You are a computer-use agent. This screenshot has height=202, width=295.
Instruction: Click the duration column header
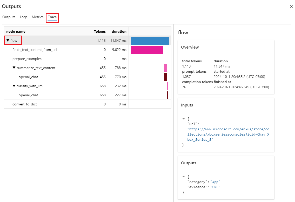[x=119, y=31]
